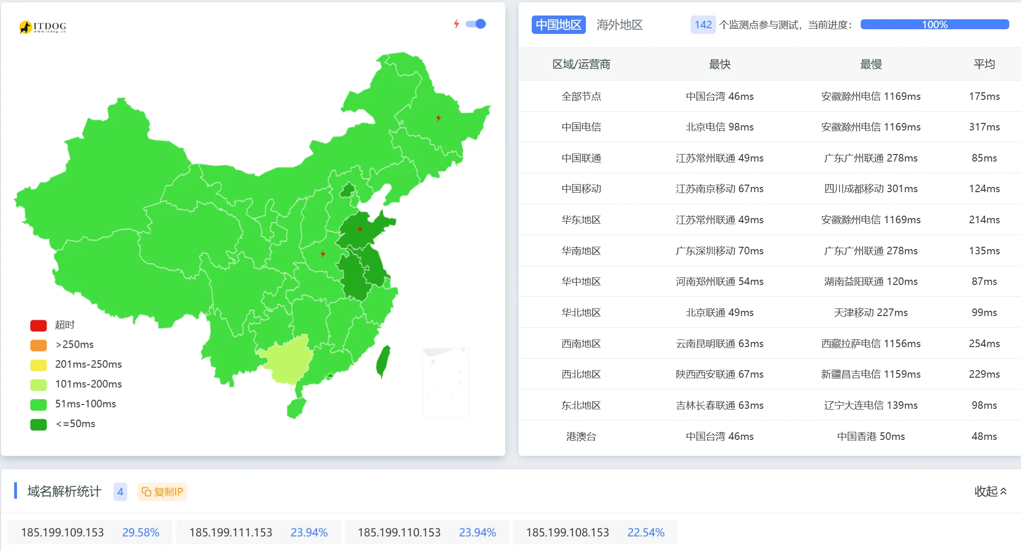Click Taiwan island on the map

pyautogui.click(x=383, y=361)
